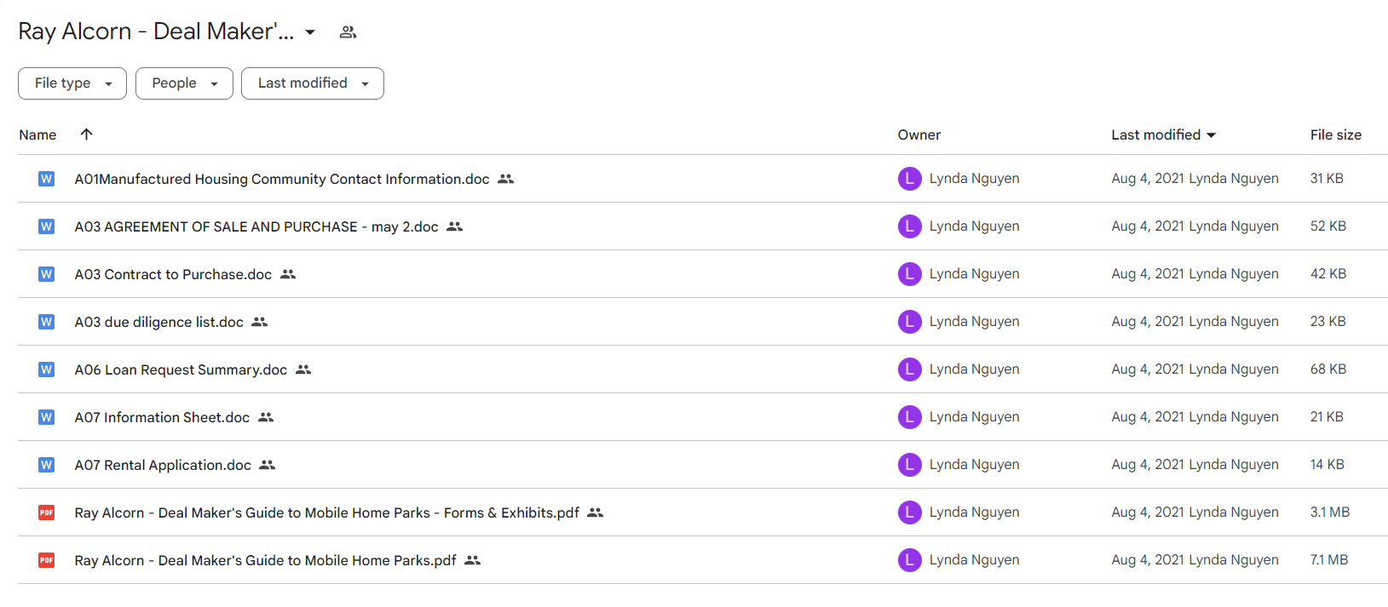This screenshot has width=1388, height=607.
Task: Click the shared folder people icon beside title
Action: pos(348,32)
